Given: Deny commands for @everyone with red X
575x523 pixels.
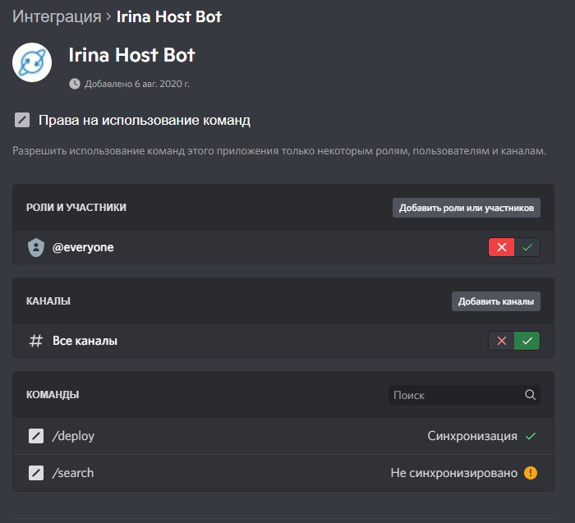Looking at the screenshot, I should [501, 247].
